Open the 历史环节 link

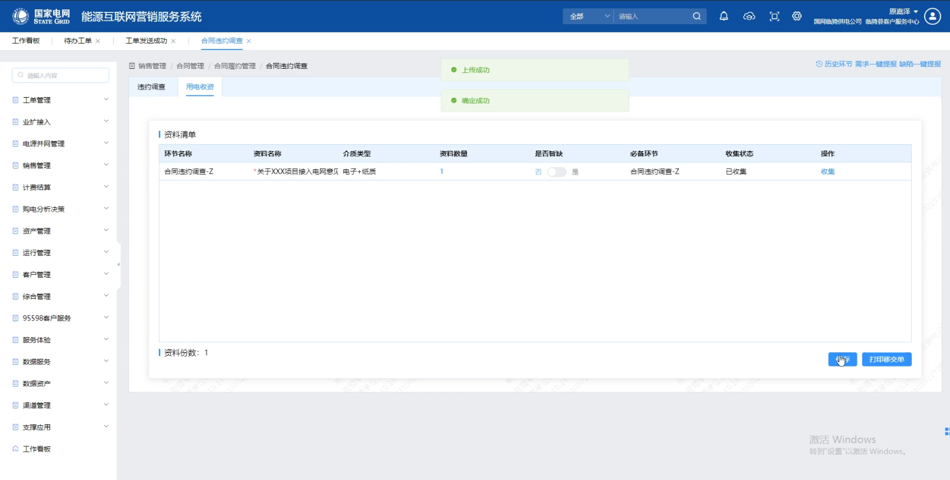[x=834, y=64]
